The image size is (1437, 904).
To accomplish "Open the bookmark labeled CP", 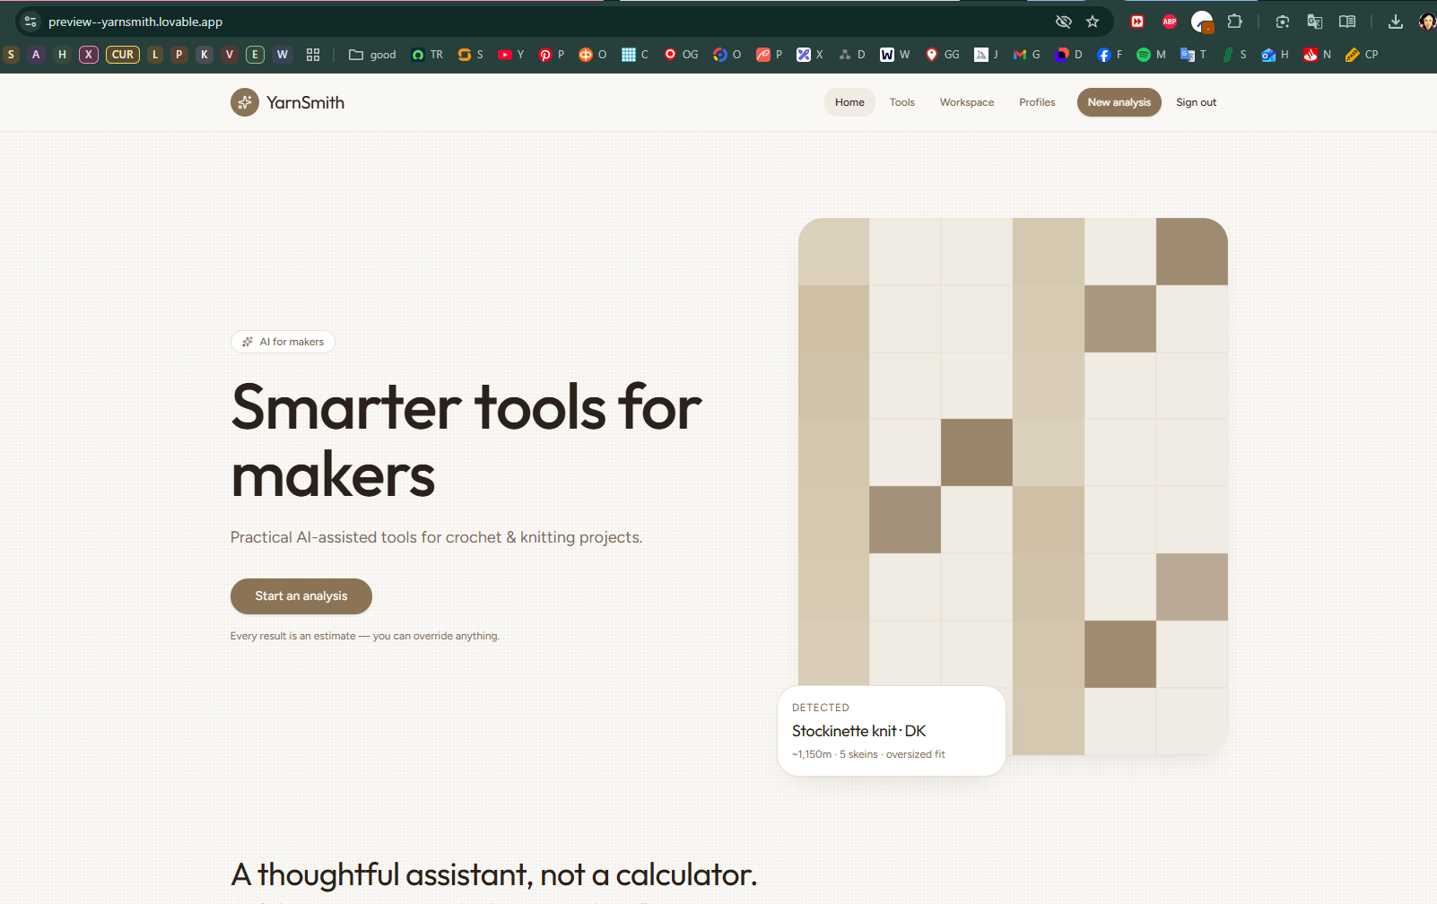I will point(1363,55).
